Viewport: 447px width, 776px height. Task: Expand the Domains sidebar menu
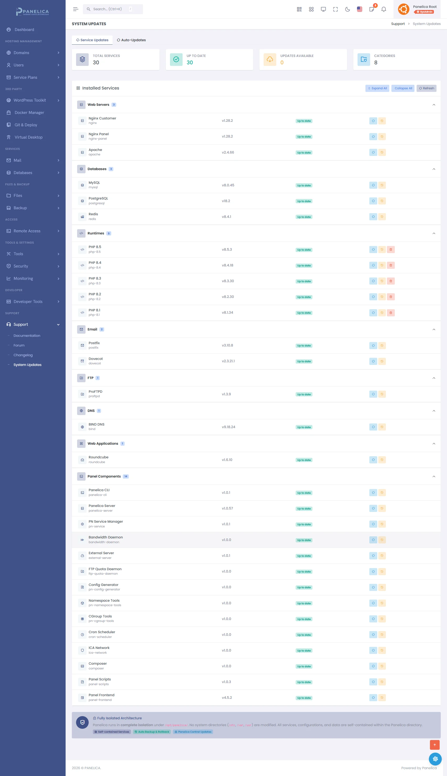pos(33,53)
